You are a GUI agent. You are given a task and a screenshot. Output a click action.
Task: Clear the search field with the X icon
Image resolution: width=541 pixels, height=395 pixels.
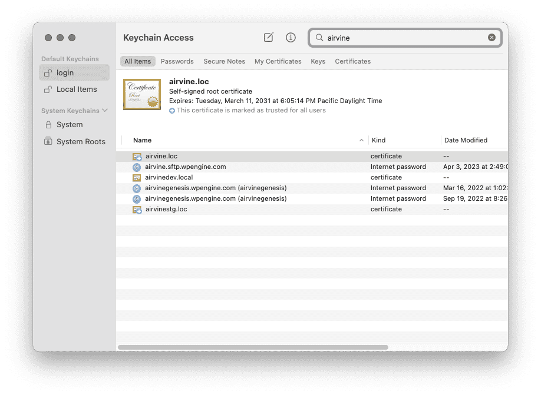coord(491,38)
